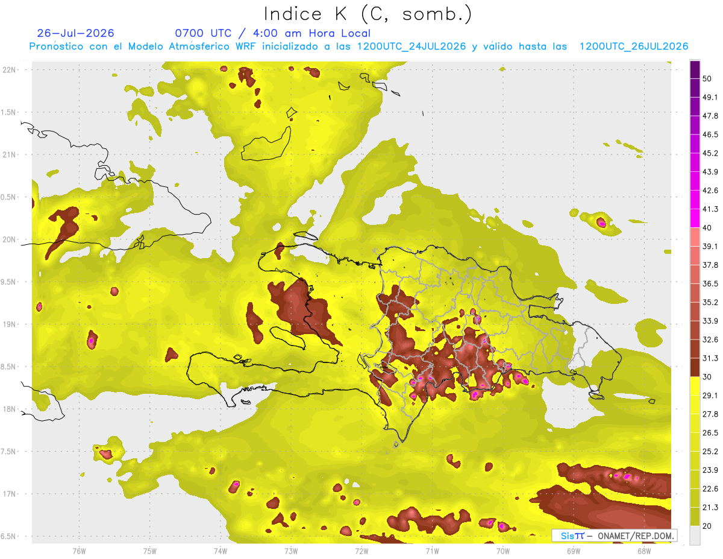Click the colorbar value '21.3'
Image resolution: width=723 pixels, height=559 pixels.
point(710,508)
